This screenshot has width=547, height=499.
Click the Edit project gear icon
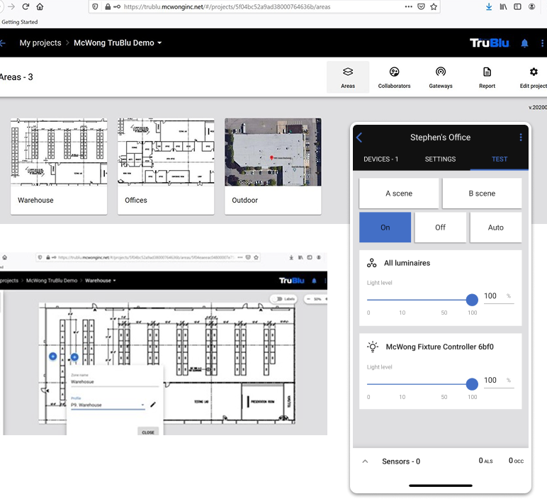(x=534, y=72)
